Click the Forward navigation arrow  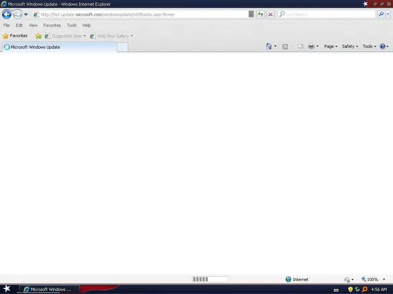17,14
